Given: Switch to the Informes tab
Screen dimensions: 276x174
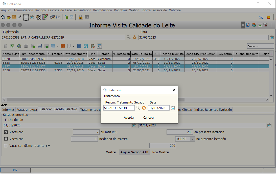Looking at the screenshot, I should point(8,110).
